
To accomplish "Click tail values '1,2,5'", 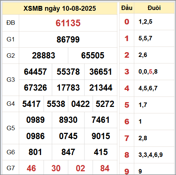I will tap(145, 22).
